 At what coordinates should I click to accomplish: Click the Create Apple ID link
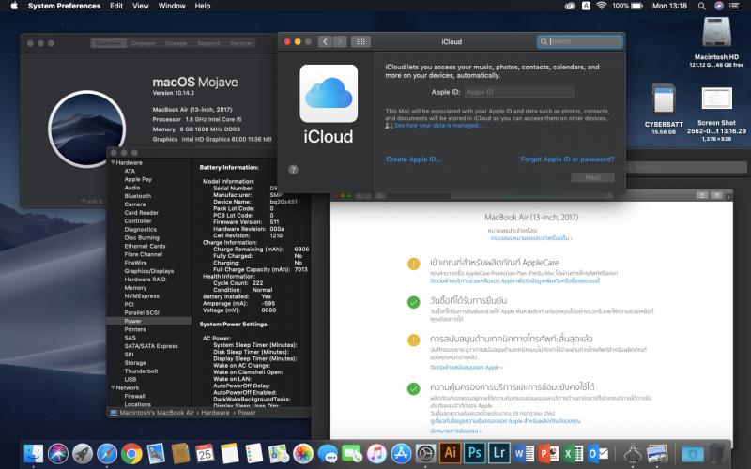[413, 159]
